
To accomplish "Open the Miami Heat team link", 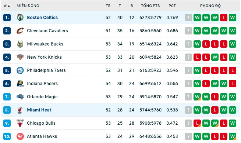I will point(39,110).
